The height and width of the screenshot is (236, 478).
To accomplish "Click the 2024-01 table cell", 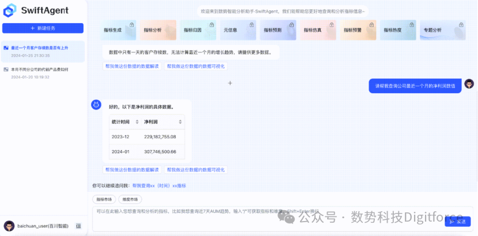I will point(120,151).
